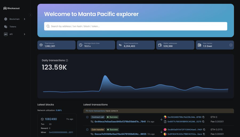Open the Total transactions 8,264,483 stat
The height and width of the screenshot is (137, 240).
(x=136, y=45)
